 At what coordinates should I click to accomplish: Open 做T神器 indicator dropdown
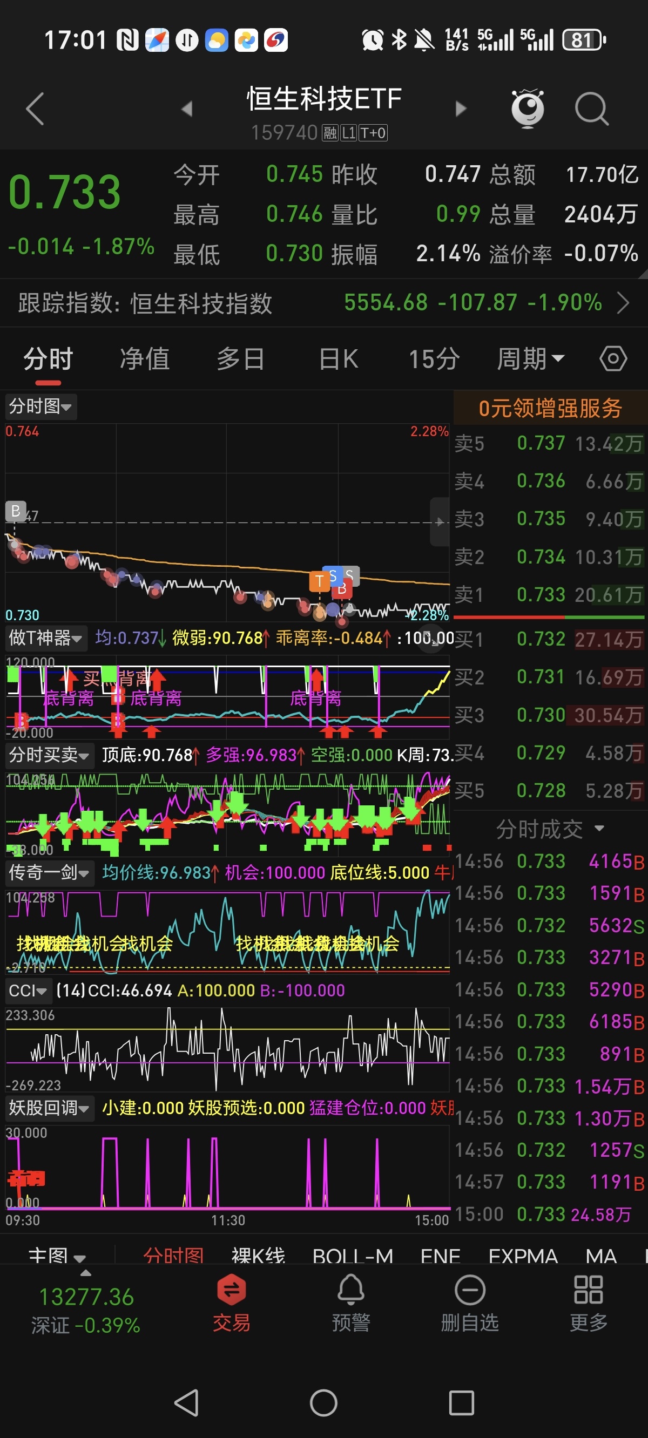pyautogui.click(x=46, y=637)
